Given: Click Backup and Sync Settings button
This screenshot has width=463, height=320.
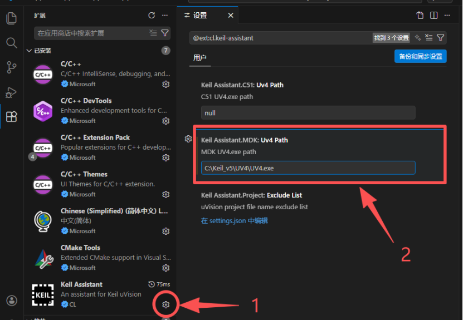Looking at the screenshot, I should [421, 56].
